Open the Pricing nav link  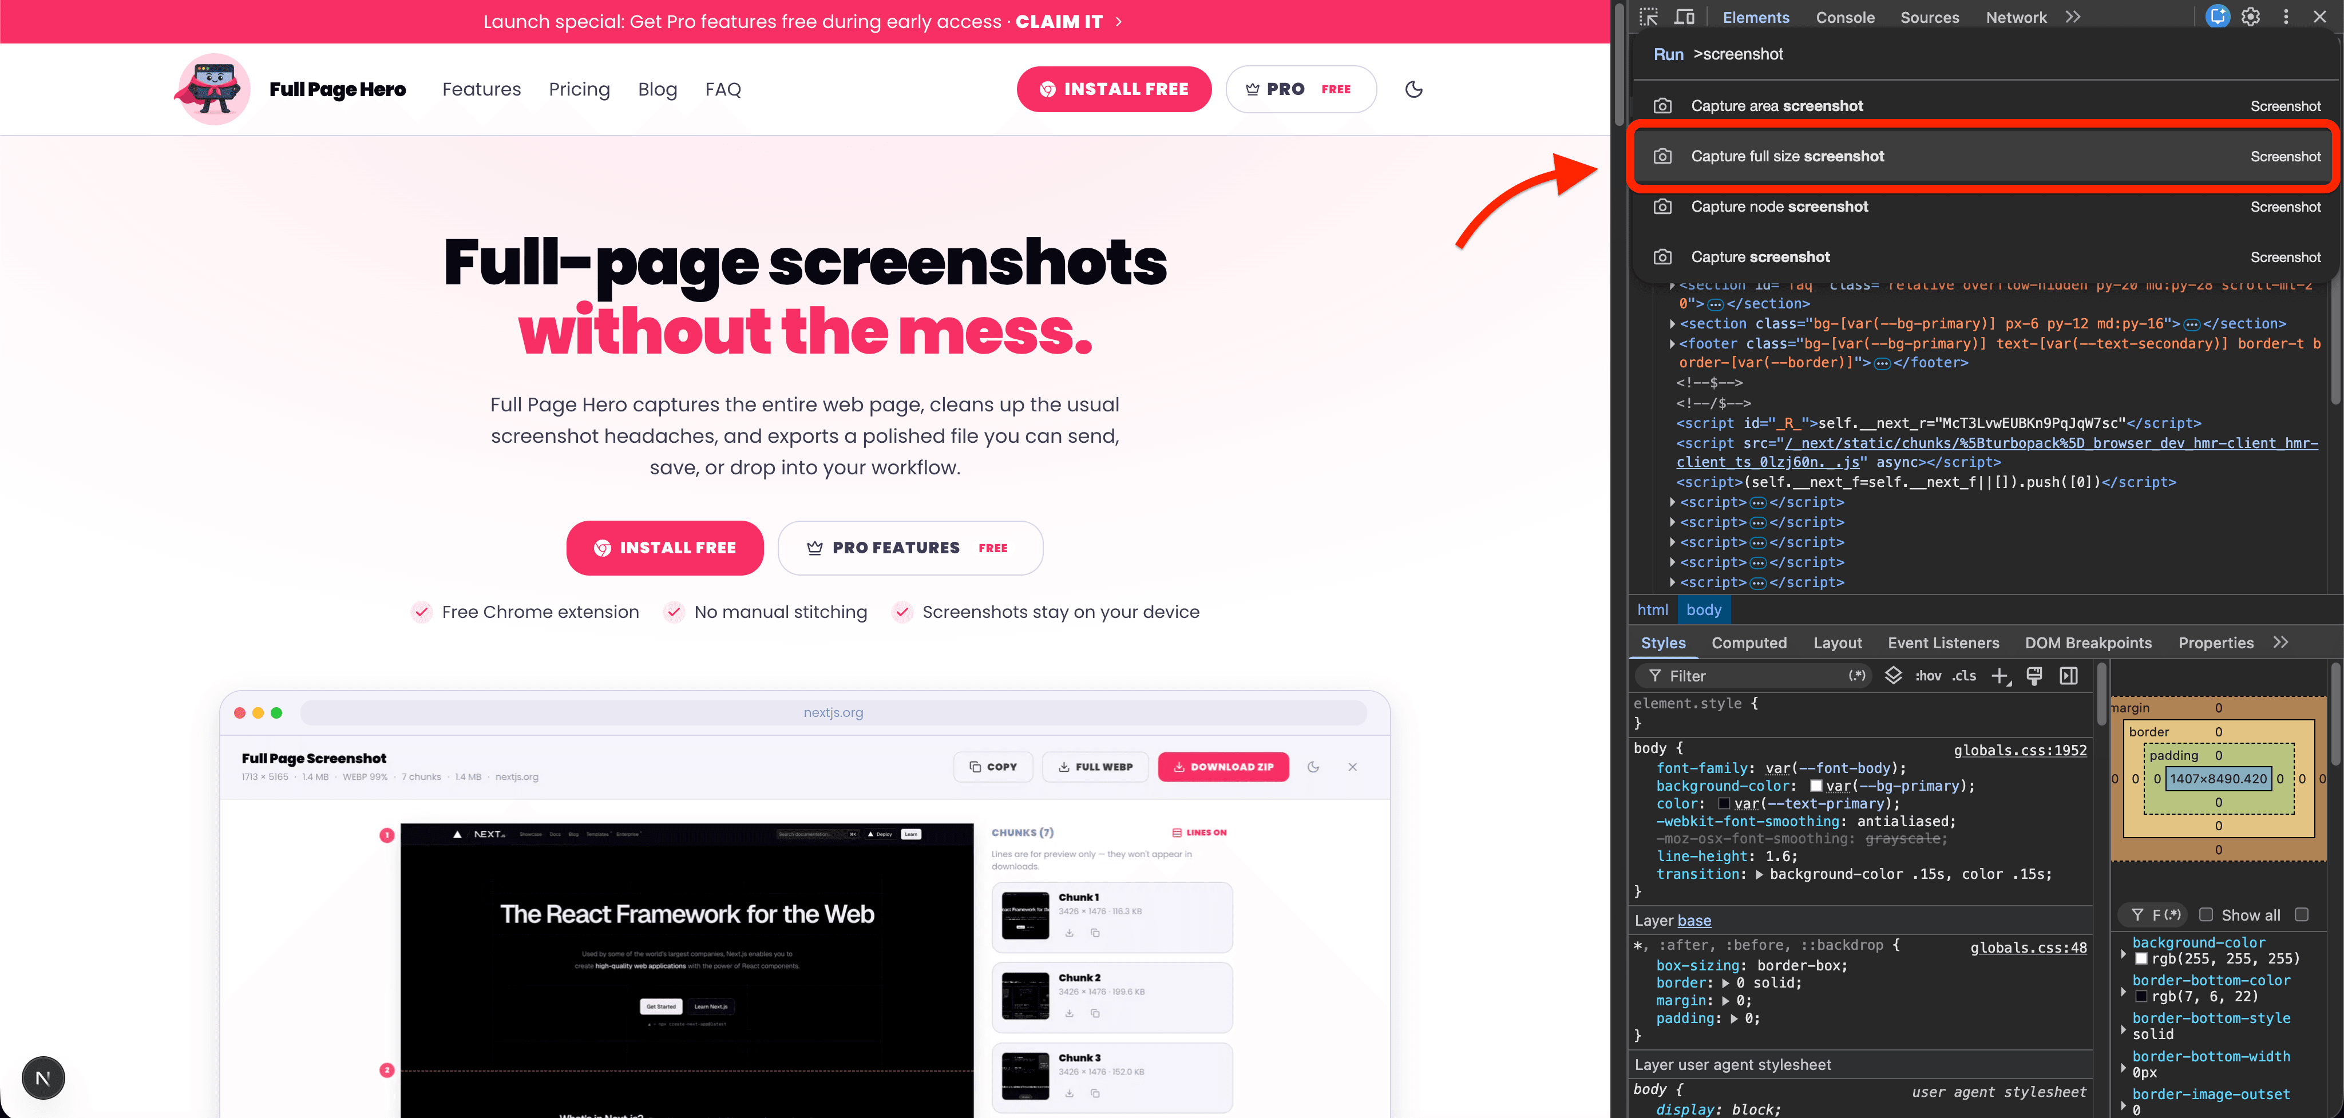[579, 89]
